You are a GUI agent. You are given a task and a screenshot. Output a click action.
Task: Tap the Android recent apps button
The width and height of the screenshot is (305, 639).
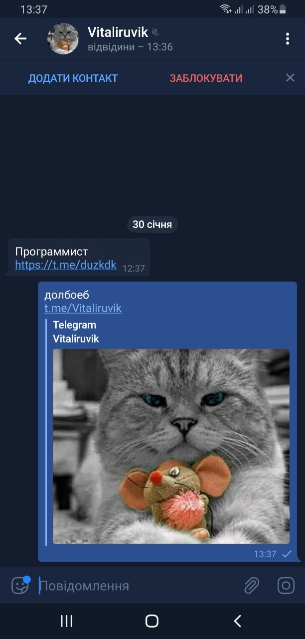(66, 621)
